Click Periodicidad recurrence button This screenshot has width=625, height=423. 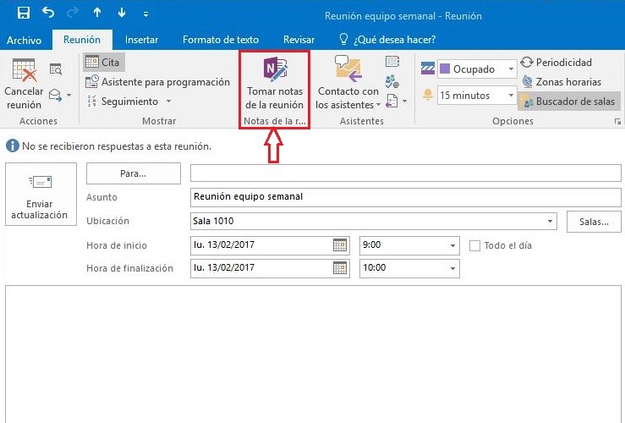(x=556, y=63)
